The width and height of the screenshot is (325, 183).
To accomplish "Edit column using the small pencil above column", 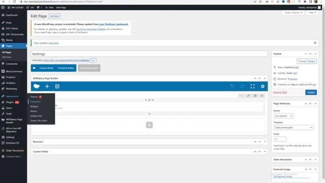I will point(149,100).
